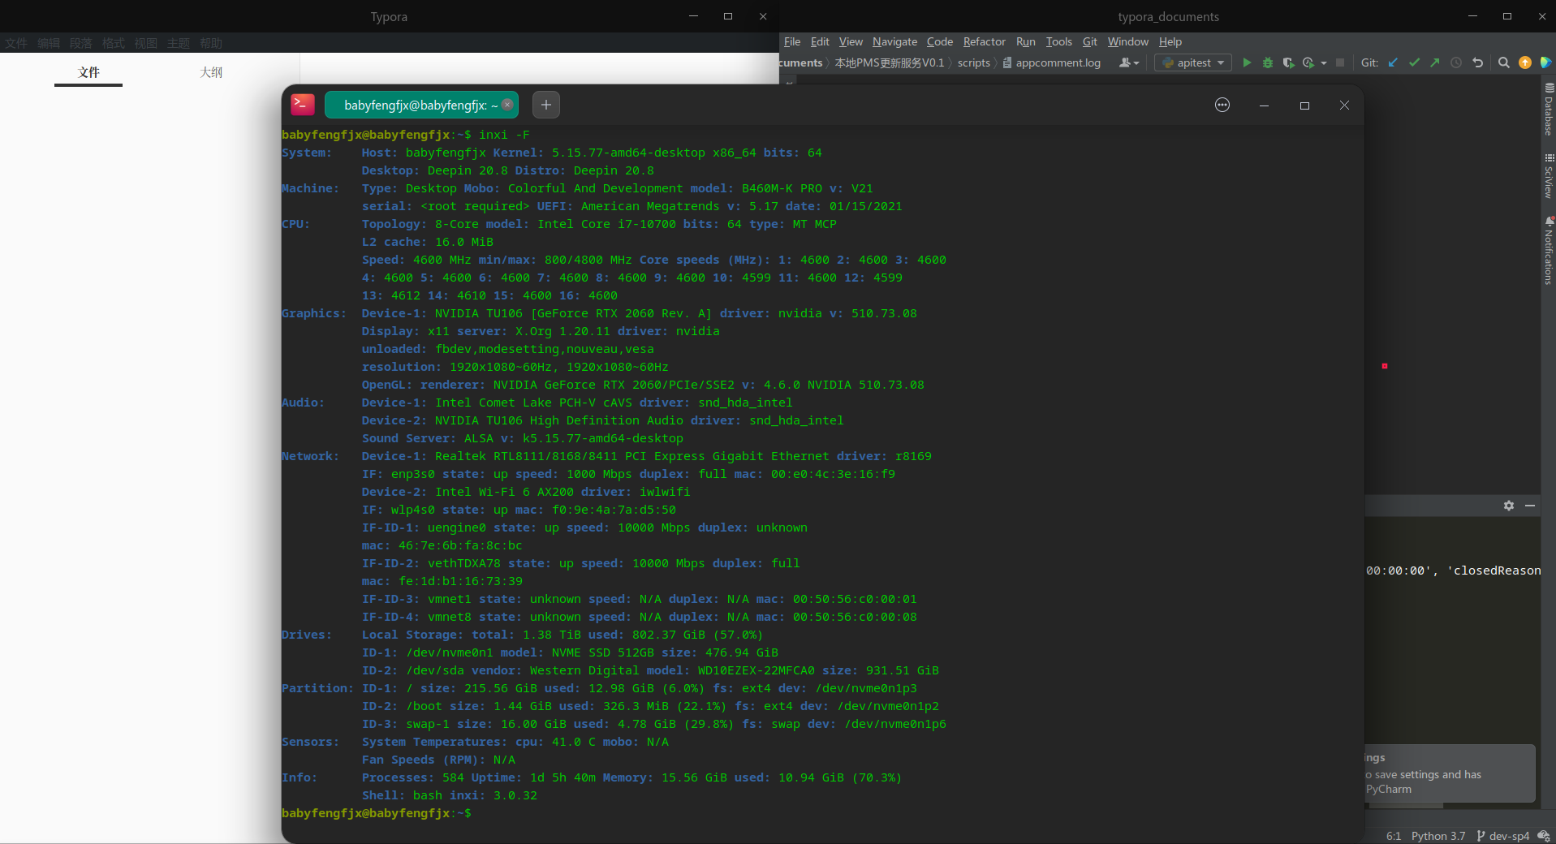The width and height of the screenshot is (1556, 844).
Task: Push commits with the green arrow
Action: 1435,62
